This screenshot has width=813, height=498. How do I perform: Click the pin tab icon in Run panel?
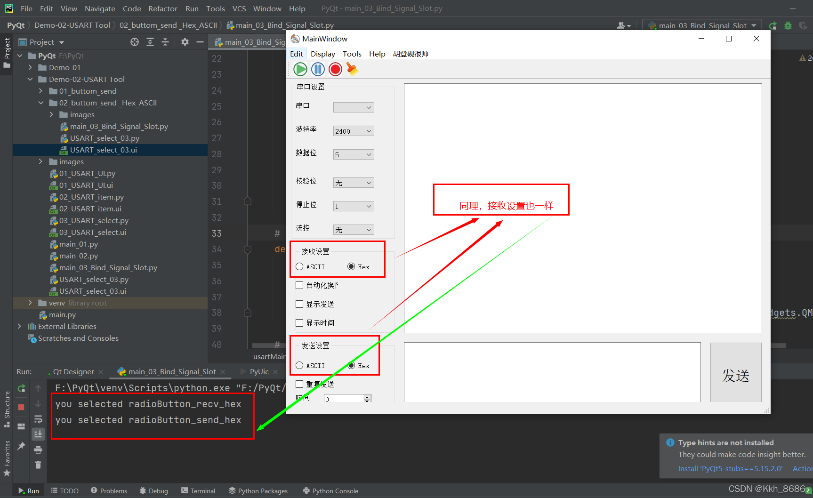[21, 446]
